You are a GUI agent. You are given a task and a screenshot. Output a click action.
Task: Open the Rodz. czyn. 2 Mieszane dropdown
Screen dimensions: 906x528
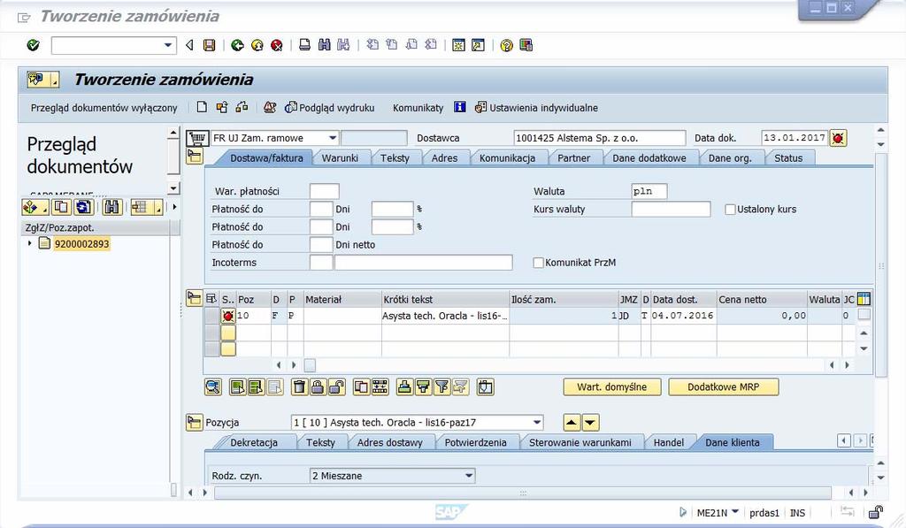click(469, 476)
